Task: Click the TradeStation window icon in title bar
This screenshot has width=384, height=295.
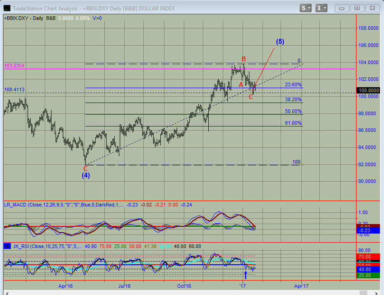Action: (x=7, y=8)
